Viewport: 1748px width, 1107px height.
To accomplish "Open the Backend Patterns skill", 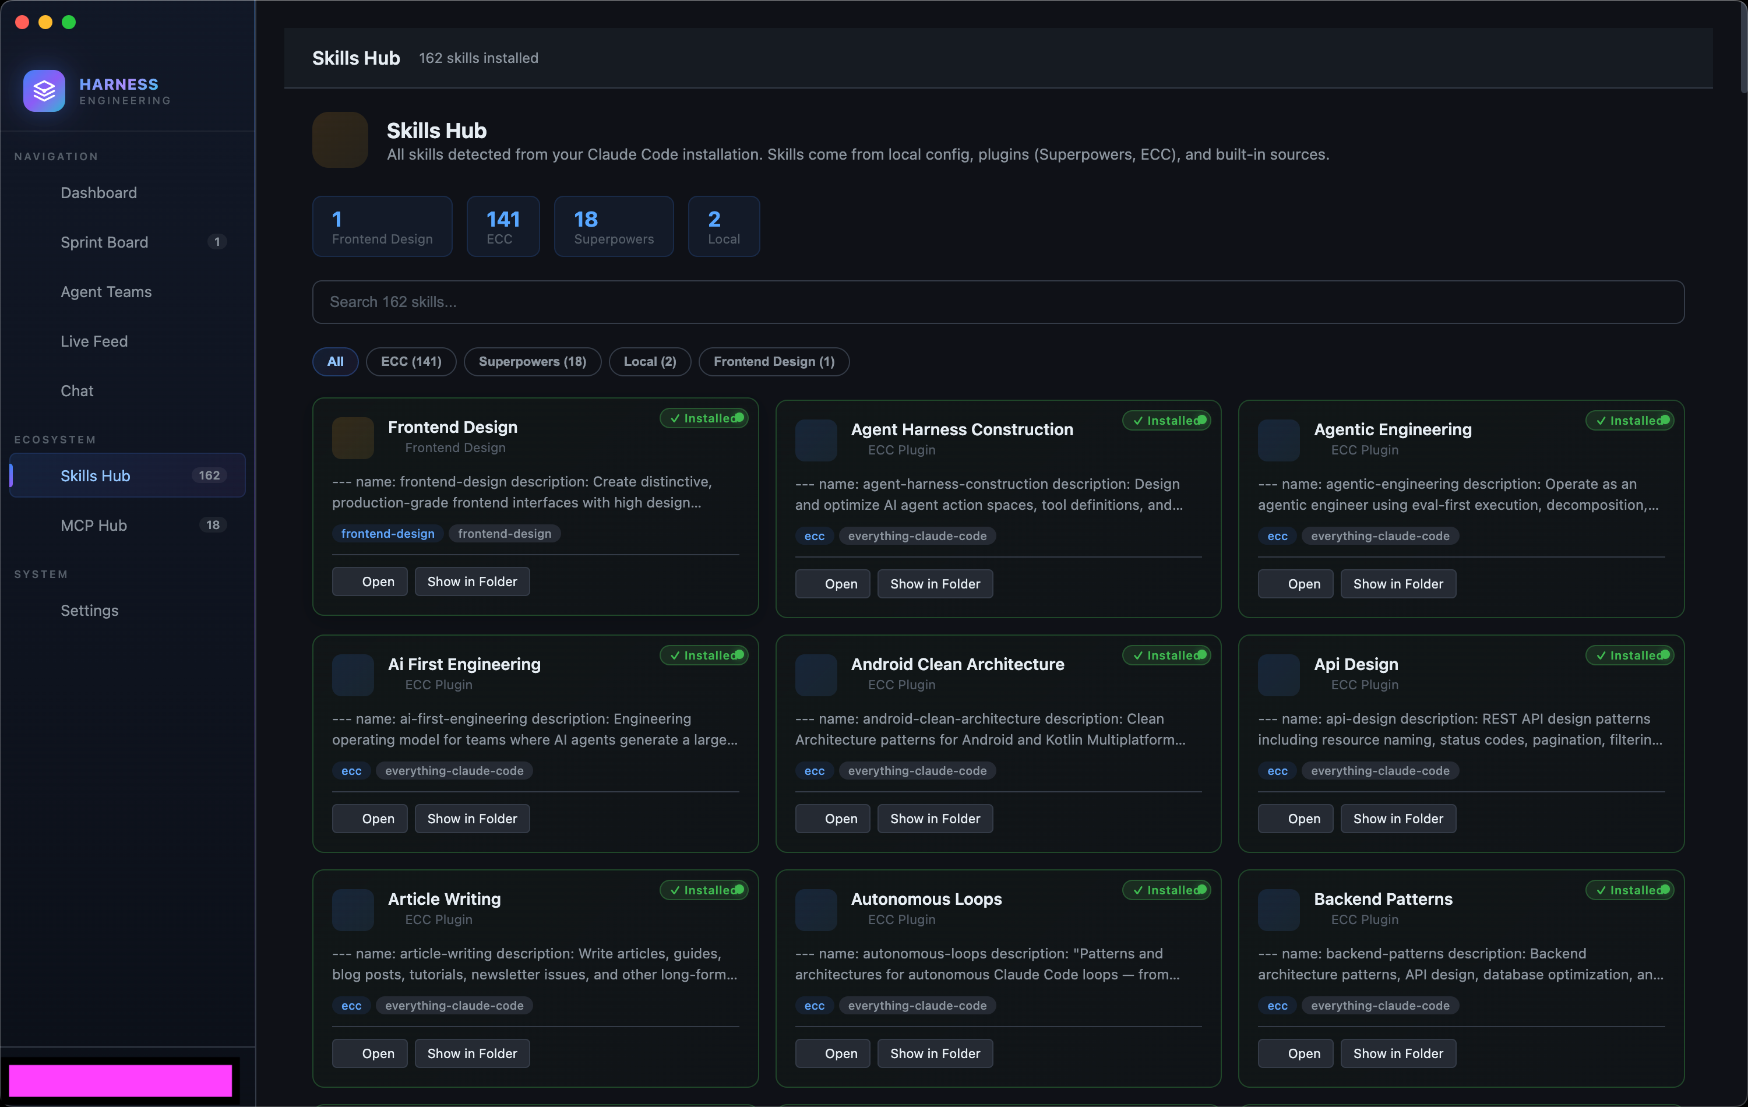I will [1295, 1053].
